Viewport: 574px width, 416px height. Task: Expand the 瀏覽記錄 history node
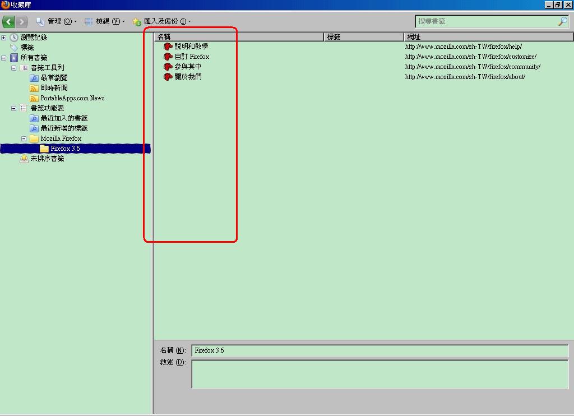[4, 38]
